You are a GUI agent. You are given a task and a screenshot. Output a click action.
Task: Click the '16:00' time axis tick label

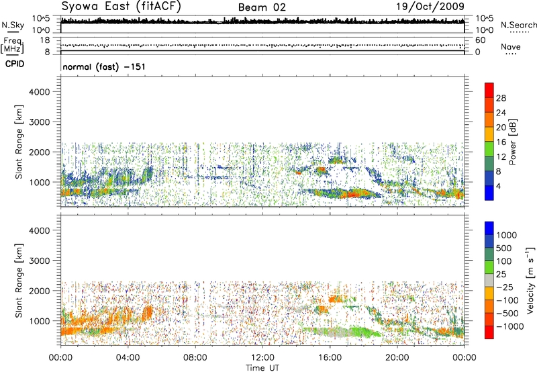point(330,358)
